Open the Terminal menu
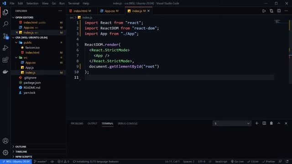This screenshot has height=164, width=292. coord(73,3)
